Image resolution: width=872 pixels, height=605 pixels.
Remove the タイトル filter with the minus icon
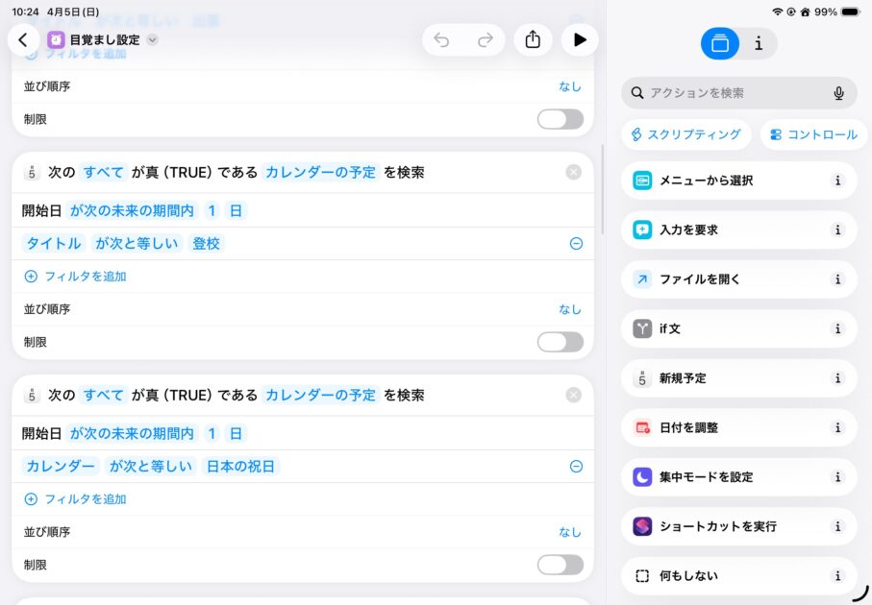click(x=576, y=244)
